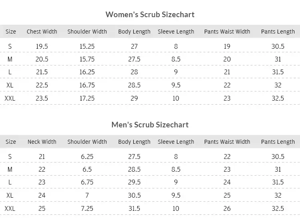Select women's size XXL row label
Viewport: 300px width, 218px height.
pyautogui.click(x=10, y=98)
